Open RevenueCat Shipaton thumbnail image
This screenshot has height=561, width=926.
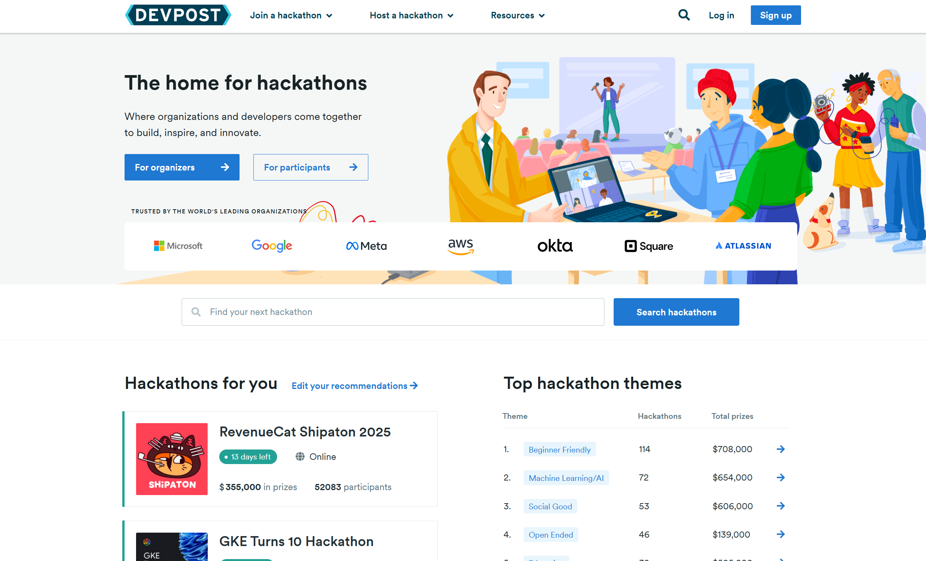tap(172, 459)
